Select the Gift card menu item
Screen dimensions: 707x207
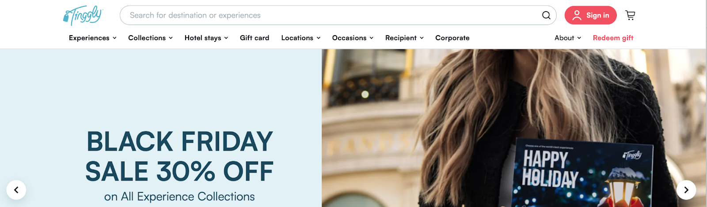pyautogui.click(x=255, y=38)
